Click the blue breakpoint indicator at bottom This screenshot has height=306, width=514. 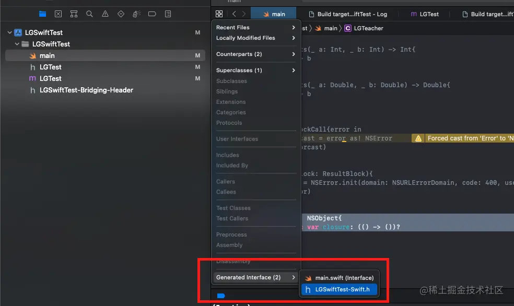[221, 296]
